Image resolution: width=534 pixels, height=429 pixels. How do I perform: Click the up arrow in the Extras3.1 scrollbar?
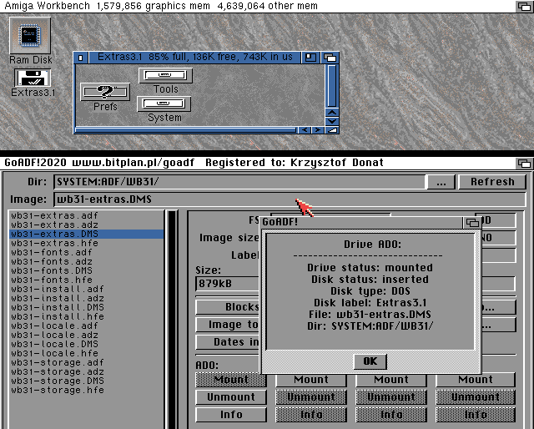[x=332, y=113]
